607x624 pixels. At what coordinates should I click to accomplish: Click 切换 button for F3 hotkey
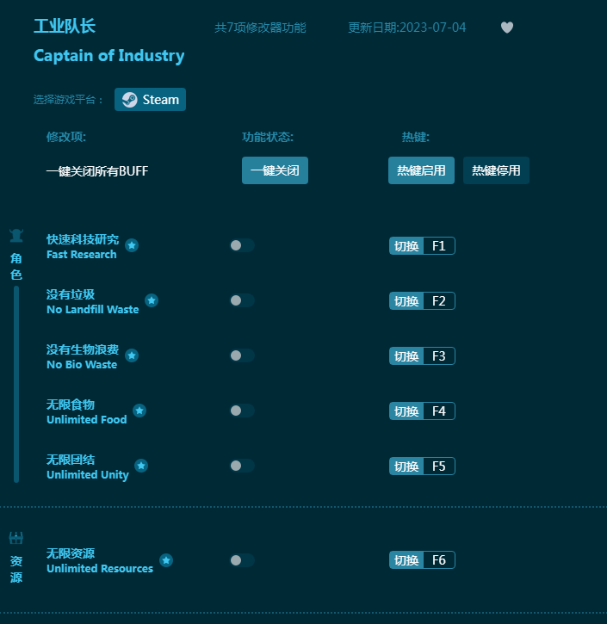(x=406, y=355)
